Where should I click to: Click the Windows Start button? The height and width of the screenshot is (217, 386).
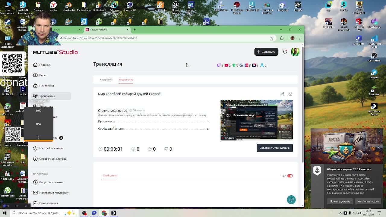(x=5, y=213)
